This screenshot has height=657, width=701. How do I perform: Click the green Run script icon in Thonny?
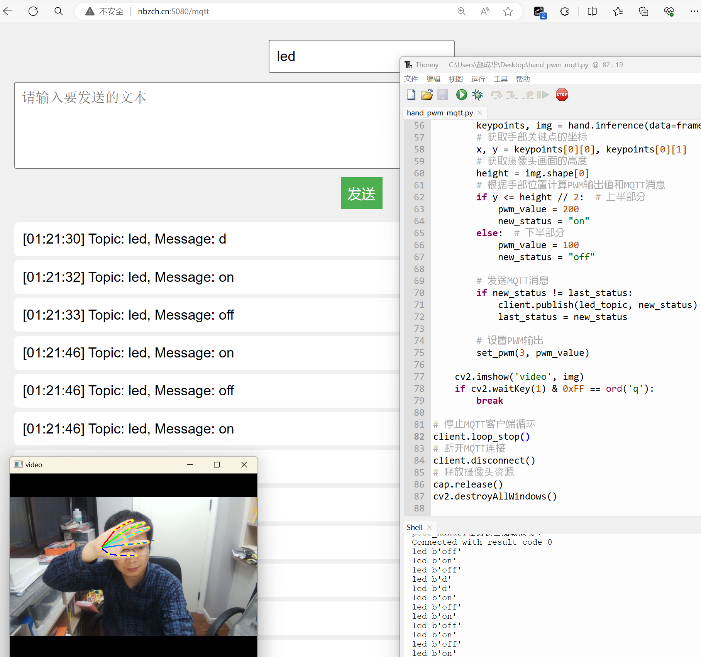click(x=461, y=95)
